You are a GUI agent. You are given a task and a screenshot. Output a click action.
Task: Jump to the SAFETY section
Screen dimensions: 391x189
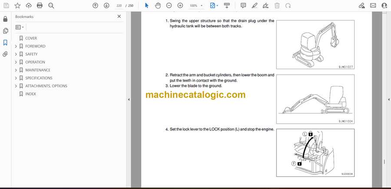[31, 54]
